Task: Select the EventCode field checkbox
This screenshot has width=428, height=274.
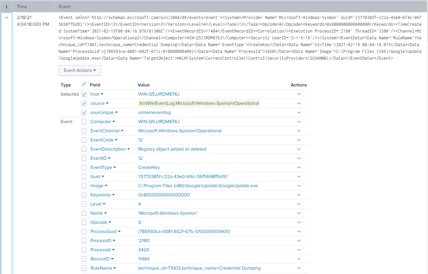Action: 84,140
